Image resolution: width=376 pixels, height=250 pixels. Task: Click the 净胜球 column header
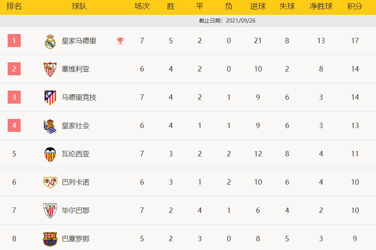pyautogui.click(x=321, y=7)
